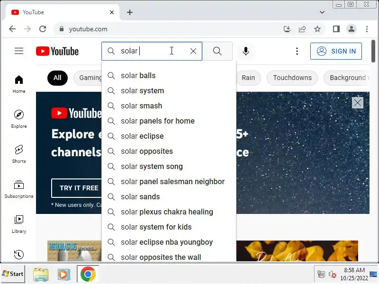379x284 pixels.
Task: Open Shorts in sidebar
Action: tap(19, 154)
